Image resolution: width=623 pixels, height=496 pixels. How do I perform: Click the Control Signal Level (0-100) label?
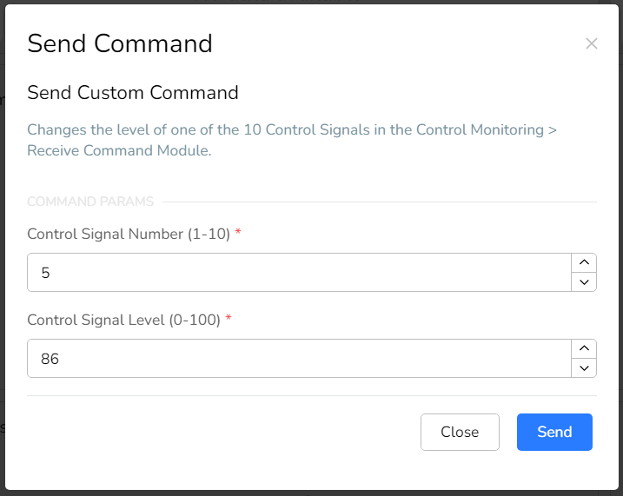123,320
